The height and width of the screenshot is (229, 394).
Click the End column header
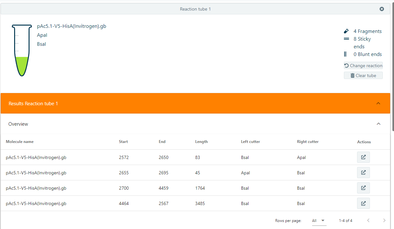pyautogui.click(x=162, y=142)
